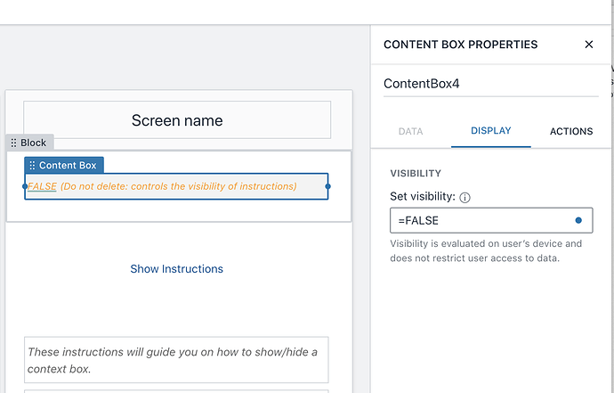Image resolution: width=614 pixels, height=393 pixels.
Task: Grab the Block drag handle dots
Action: (13, 143)
